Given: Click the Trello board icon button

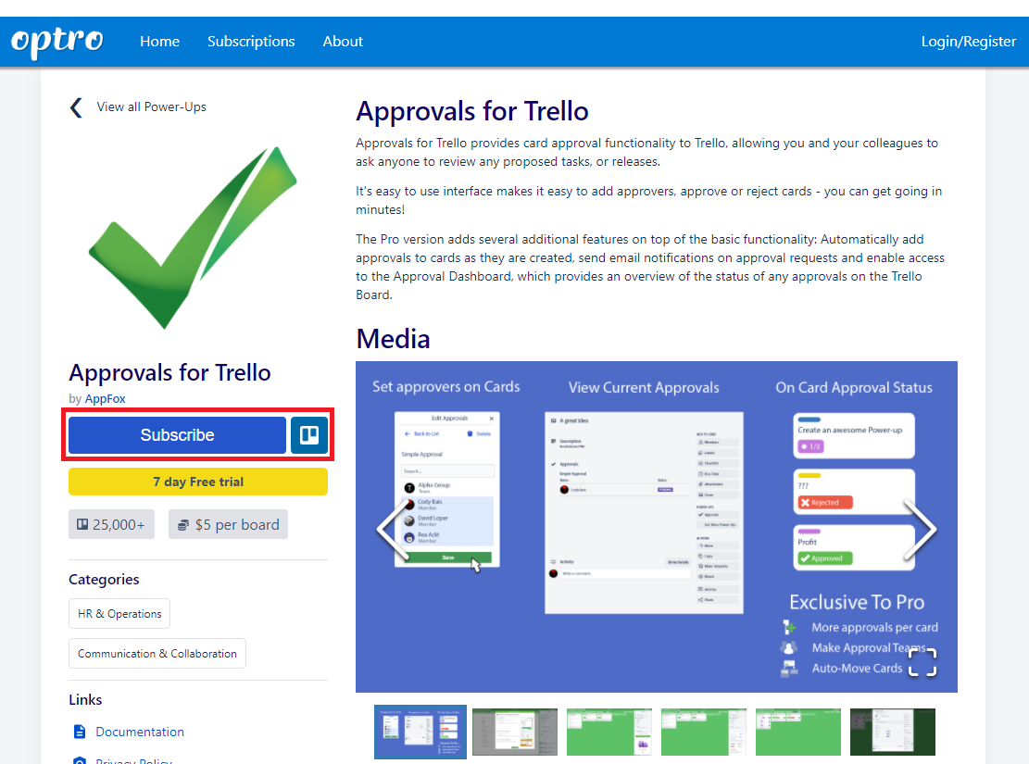Looking at the screenshot, I should point(309,434).
